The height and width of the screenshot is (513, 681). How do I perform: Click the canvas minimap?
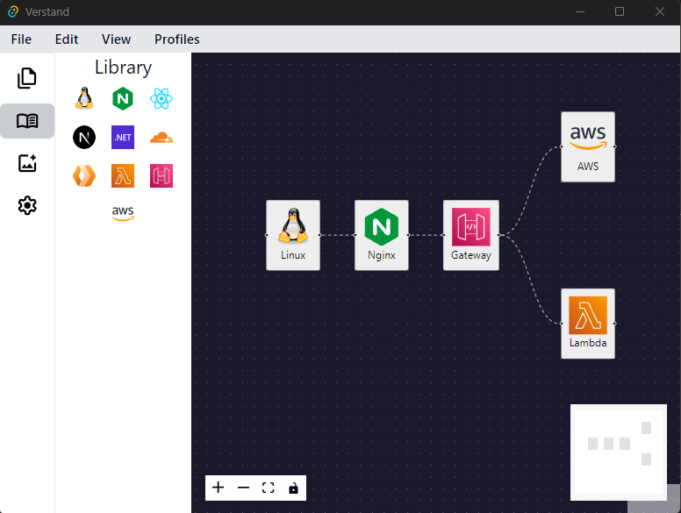pos(619,452)
